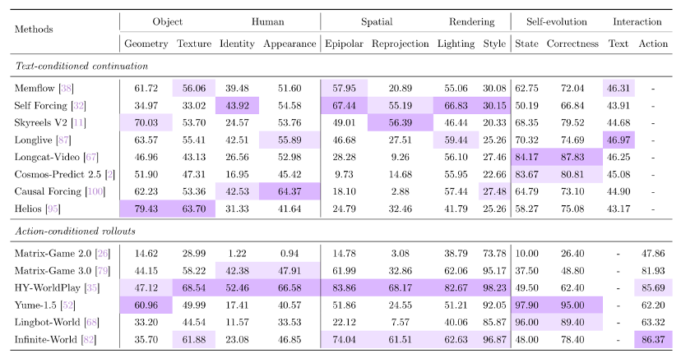Image resolution: width=681 pixels, height=358 pixels.
Task: Select the highlighted 79.43 Geometry cell
Action: (146, 209)
